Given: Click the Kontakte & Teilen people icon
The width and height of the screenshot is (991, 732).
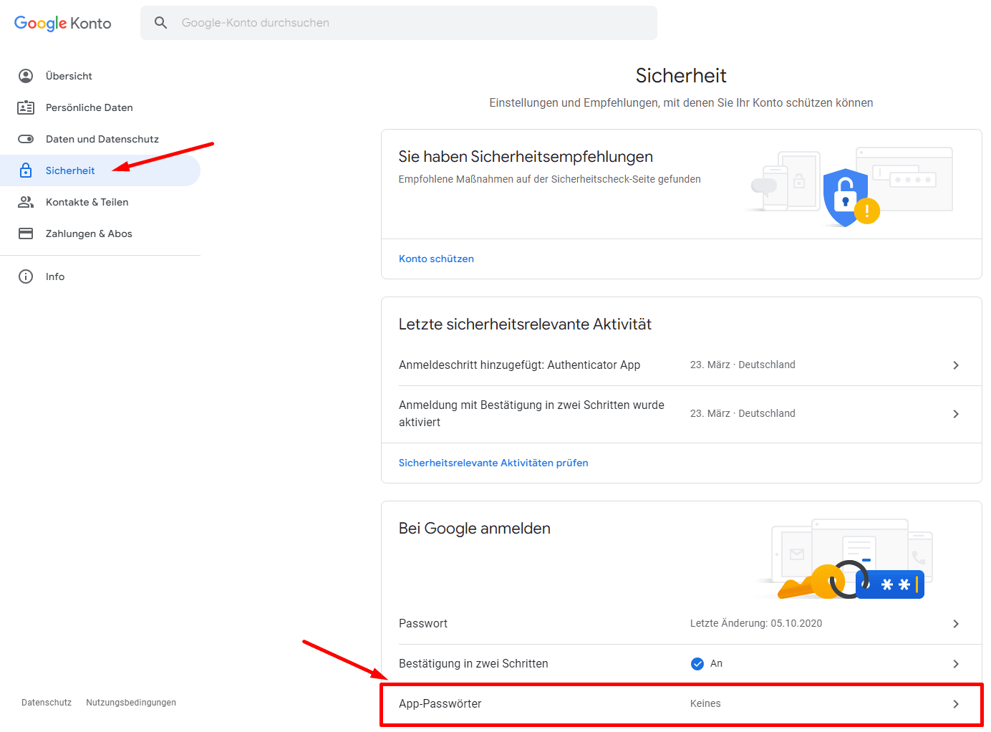Looking at the screenshot, I should 26,202.
